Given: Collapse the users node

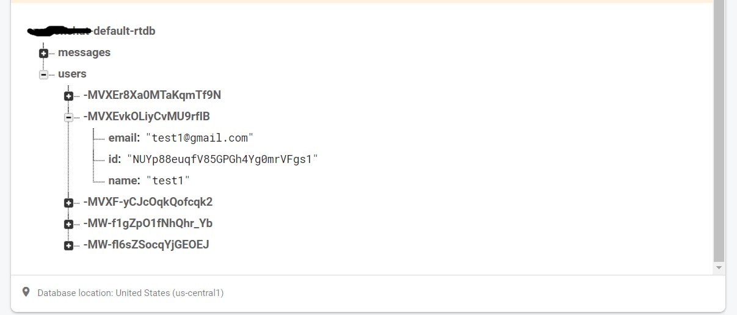Looking at the screenshot, I should [43, 74].
